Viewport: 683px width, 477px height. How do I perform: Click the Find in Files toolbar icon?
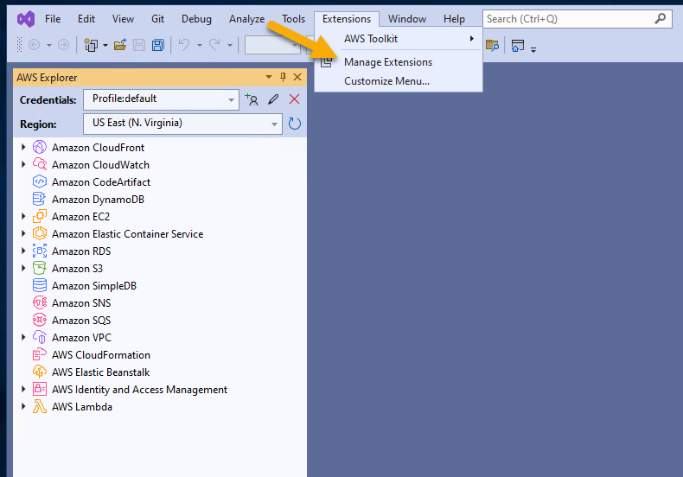[x=492, y=45]
